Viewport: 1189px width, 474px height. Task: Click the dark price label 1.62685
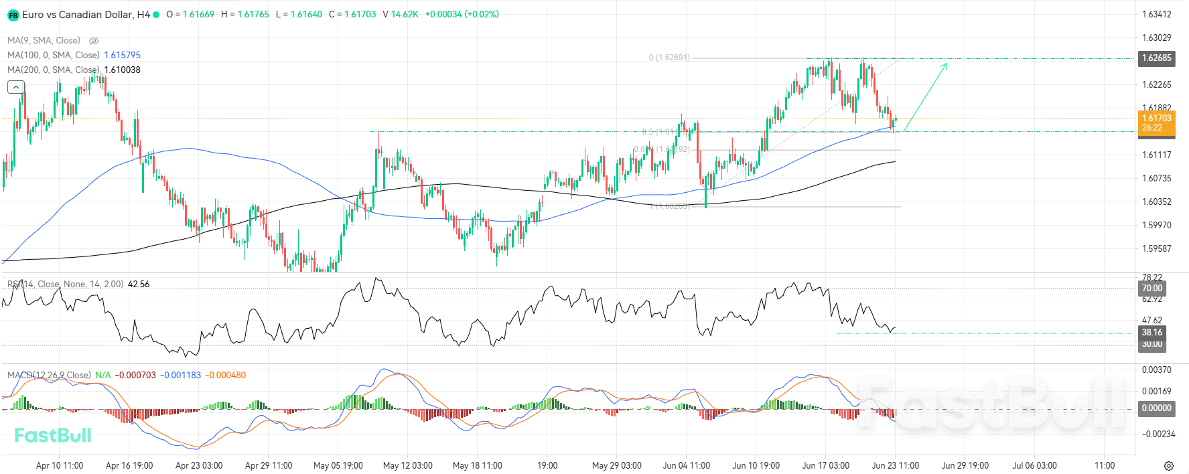(1157, 58)
